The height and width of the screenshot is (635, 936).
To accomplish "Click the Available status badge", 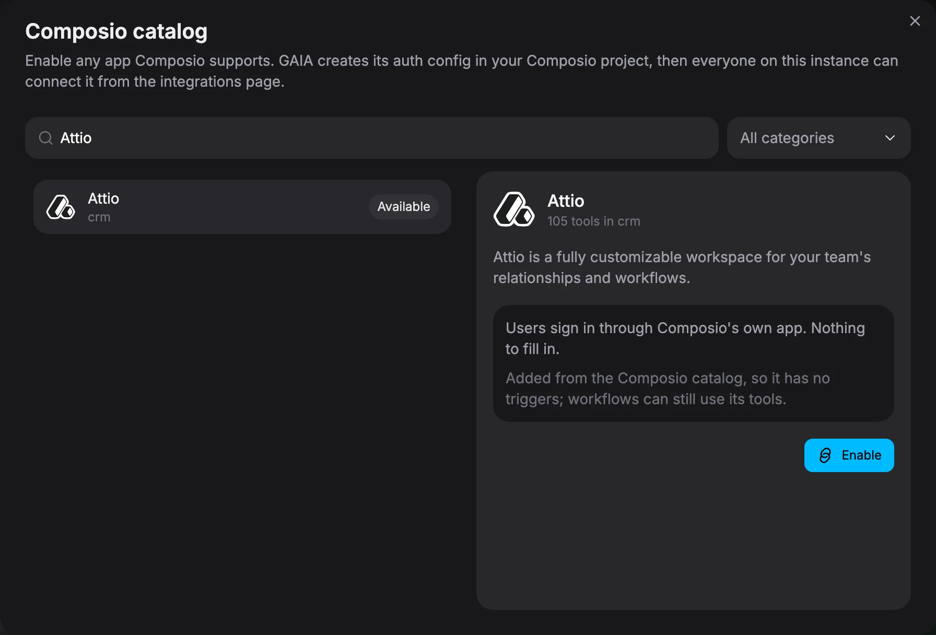I will [404, 207].
